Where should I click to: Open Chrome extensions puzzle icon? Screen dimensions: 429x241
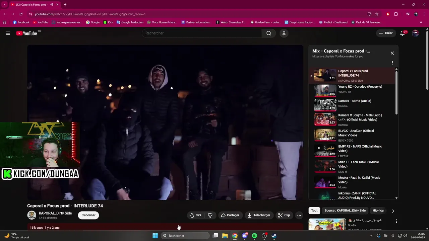pyautogui.click(x=396, y=14)
